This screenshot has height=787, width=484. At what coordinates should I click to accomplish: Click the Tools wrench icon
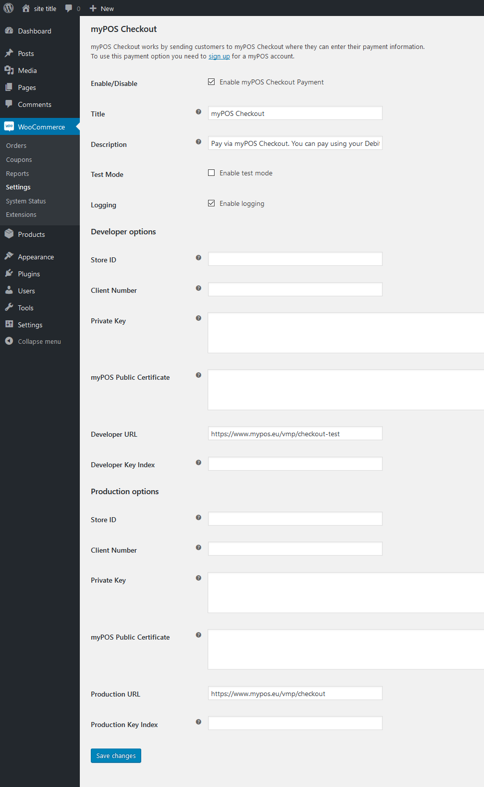click(9, 307)
